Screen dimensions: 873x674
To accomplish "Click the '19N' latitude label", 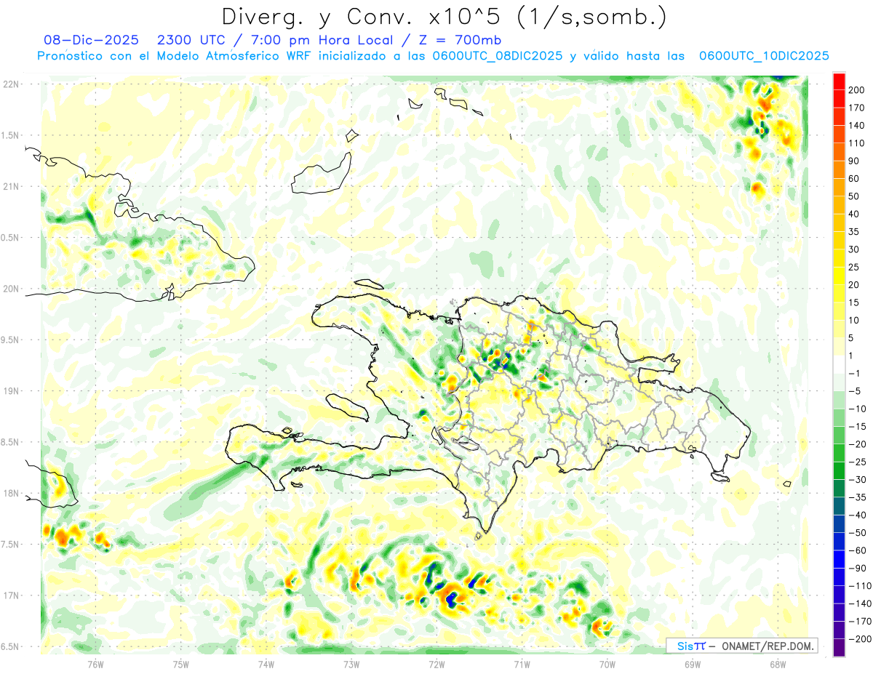I will click(11, 390).
